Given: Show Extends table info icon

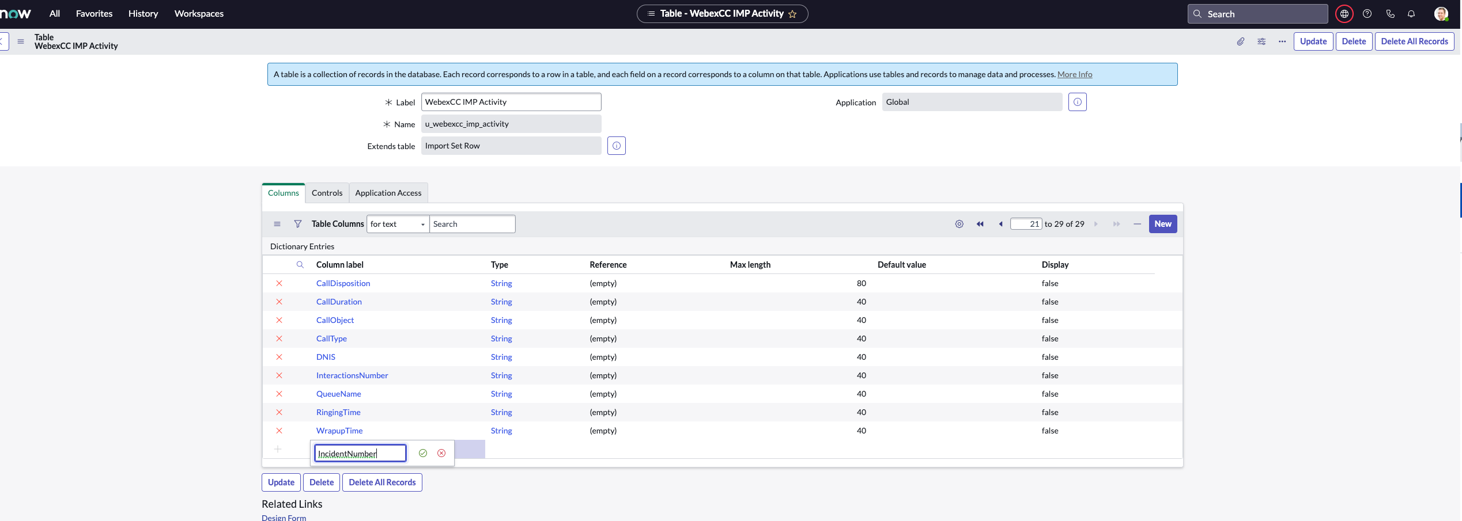Looking at the screenshot, I should point(616,146).
